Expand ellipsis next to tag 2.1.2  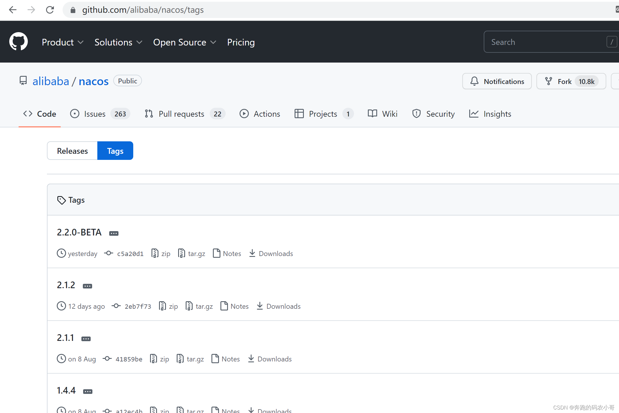tap(87, 286)
